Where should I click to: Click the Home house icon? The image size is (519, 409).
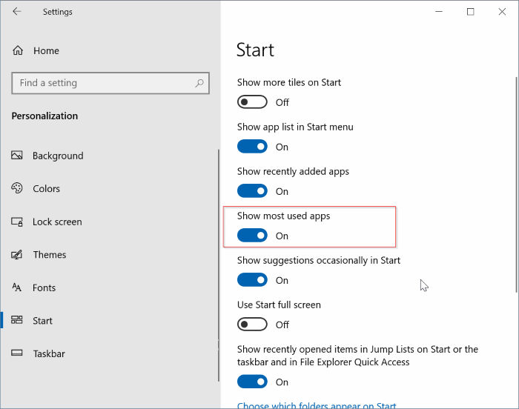click(18, 50)
